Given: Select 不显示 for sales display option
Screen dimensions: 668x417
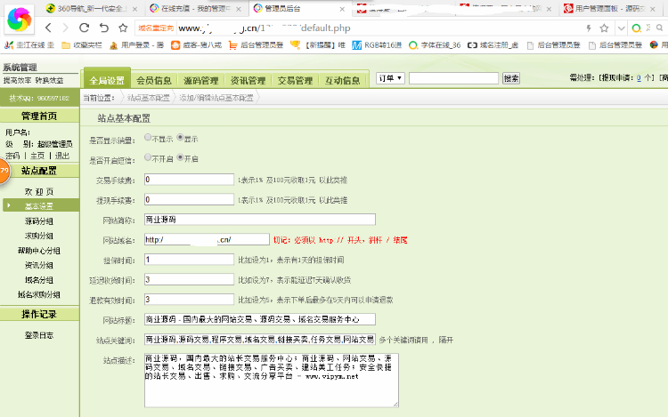Looking at the screenshot, I should tap(148, 139).
